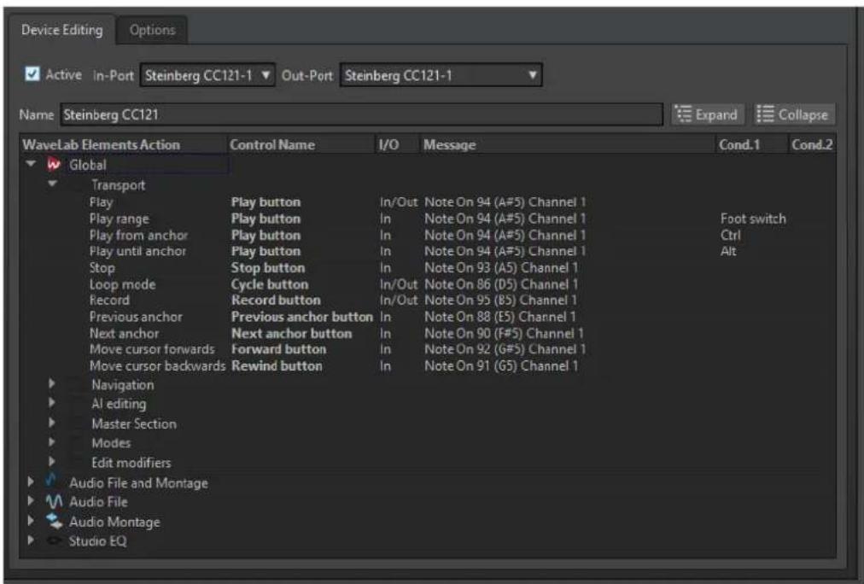Click the In/Out cell of Loop mode
The height and width of the screenshot is (584, 864).
[399, 284]
